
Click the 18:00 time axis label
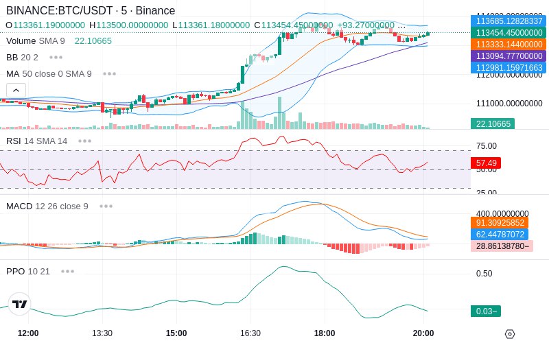click(325, 333)
